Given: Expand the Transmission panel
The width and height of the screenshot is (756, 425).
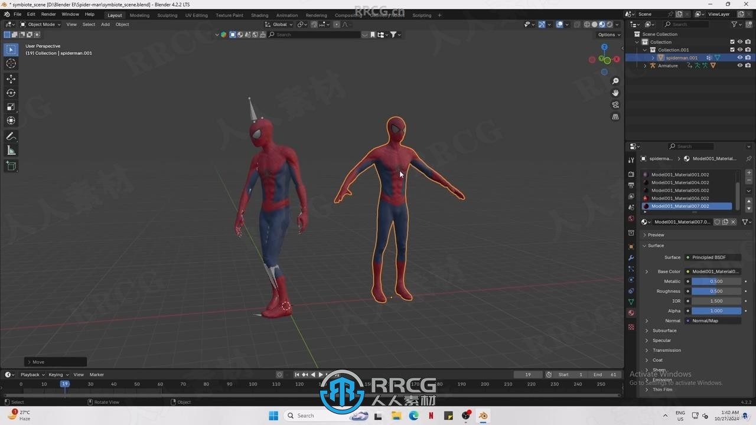Looking at the screenshot, I should 667,350.
